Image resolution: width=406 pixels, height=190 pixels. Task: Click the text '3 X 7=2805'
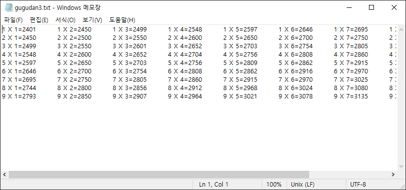[351, 46]
